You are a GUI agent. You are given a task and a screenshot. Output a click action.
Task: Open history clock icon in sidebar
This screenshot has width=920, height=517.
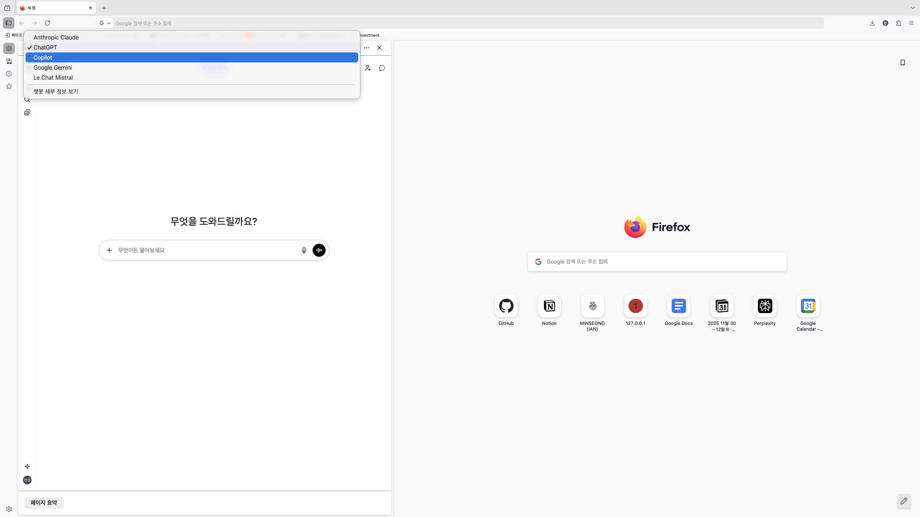tap(9, 74)
